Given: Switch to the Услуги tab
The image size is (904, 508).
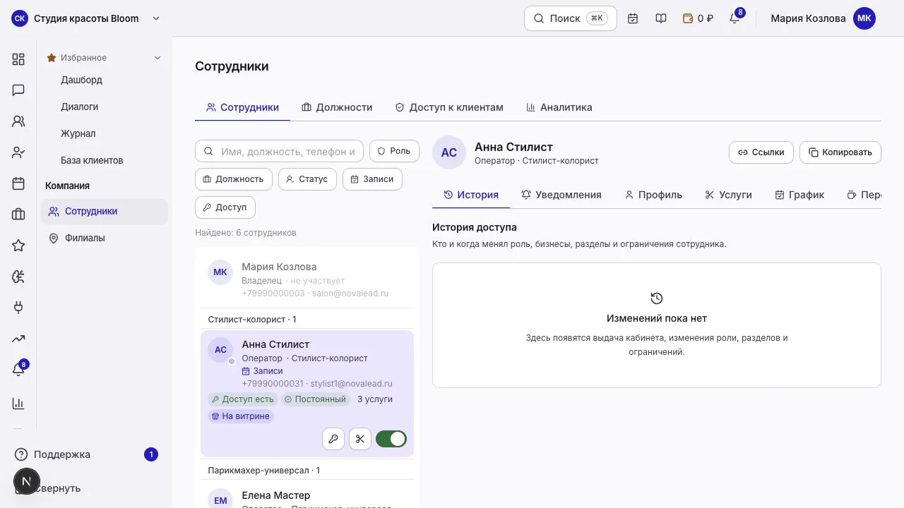Looking at the screenshot, I should point(728,195).
